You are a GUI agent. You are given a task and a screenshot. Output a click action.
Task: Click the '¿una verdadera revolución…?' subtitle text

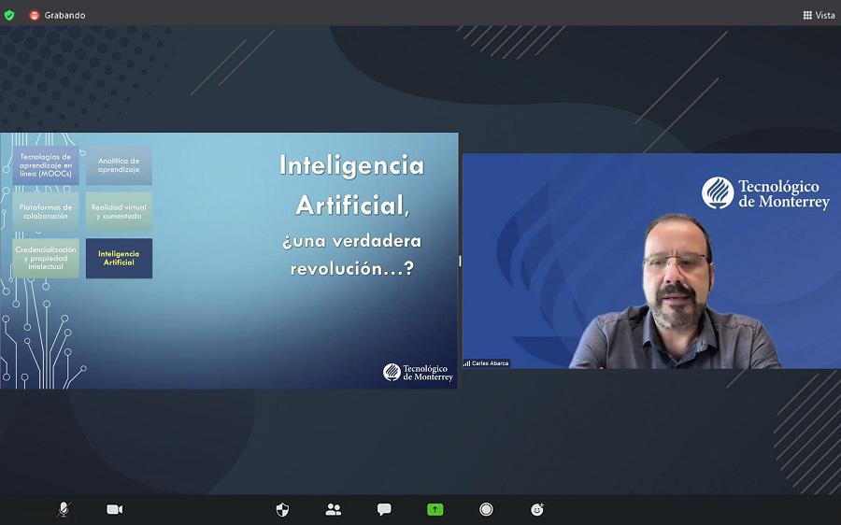tap(352, 255)
